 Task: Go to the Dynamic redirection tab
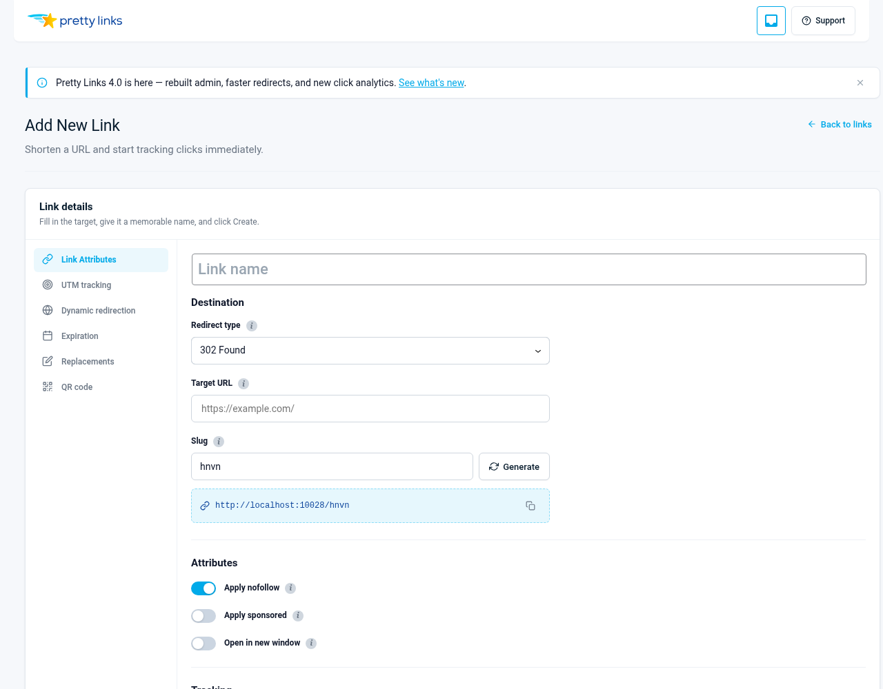click(x=101, y=311)
